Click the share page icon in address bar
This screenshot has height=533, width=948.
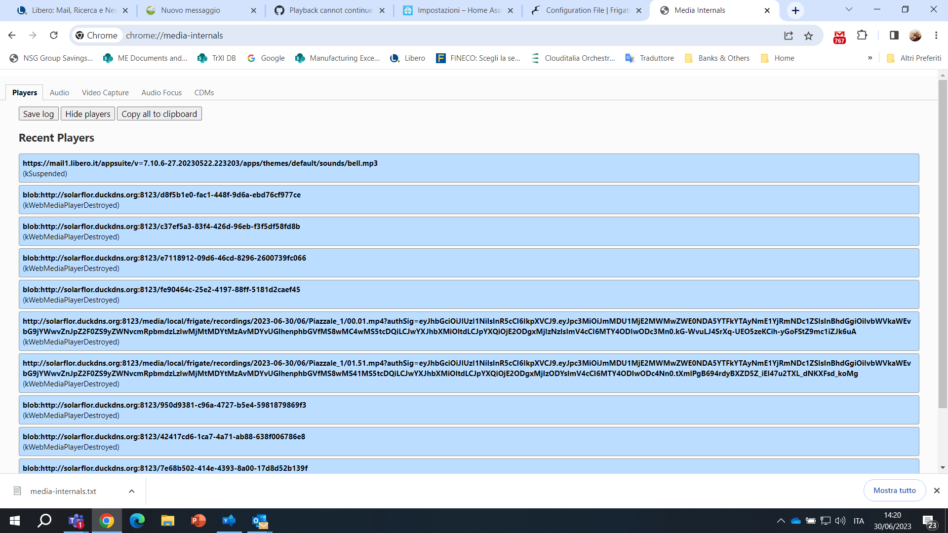click(789, 35)
